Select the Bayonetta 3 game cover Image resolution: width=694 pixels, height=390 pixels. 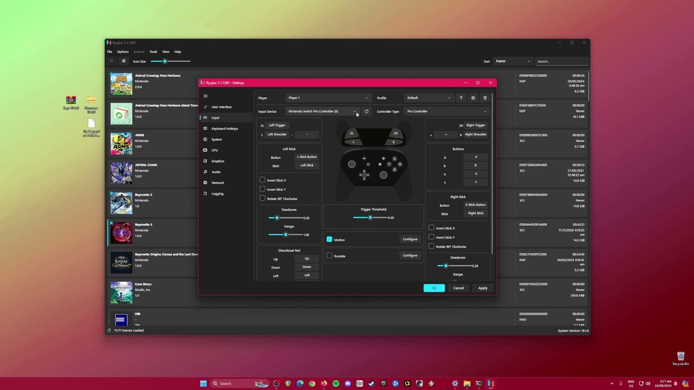click(x=121, y=233)
